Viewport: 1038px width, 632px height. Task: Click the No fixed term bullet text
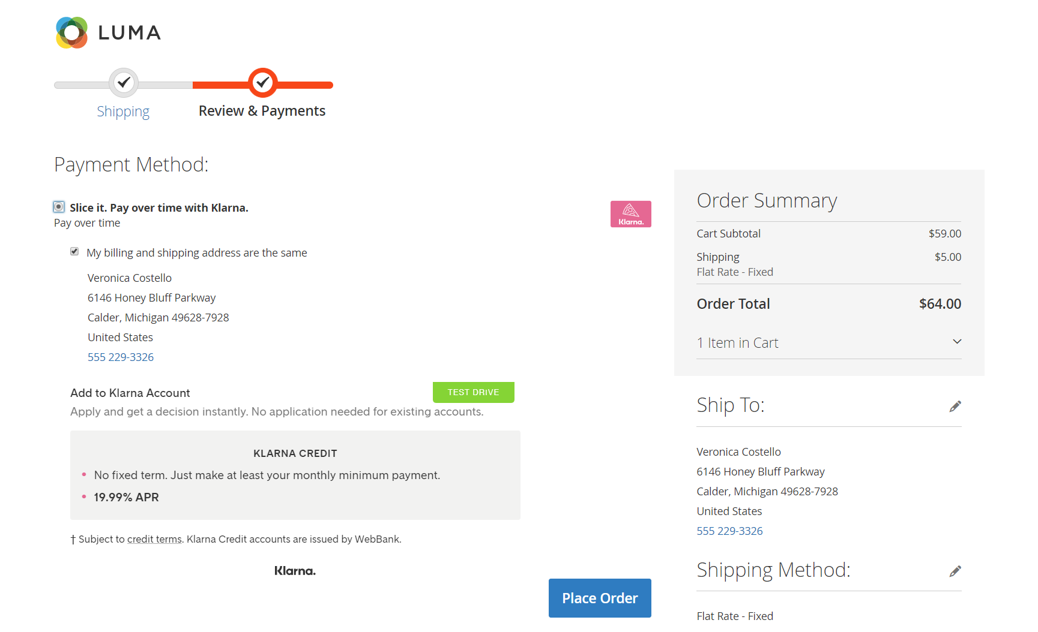pos(267,475)
